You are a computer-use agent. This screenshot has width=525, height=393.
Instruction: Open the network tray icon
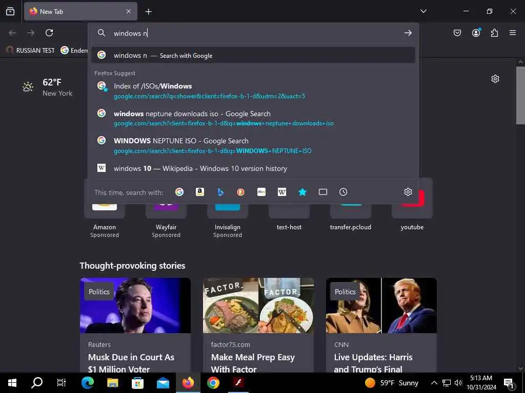447,383
